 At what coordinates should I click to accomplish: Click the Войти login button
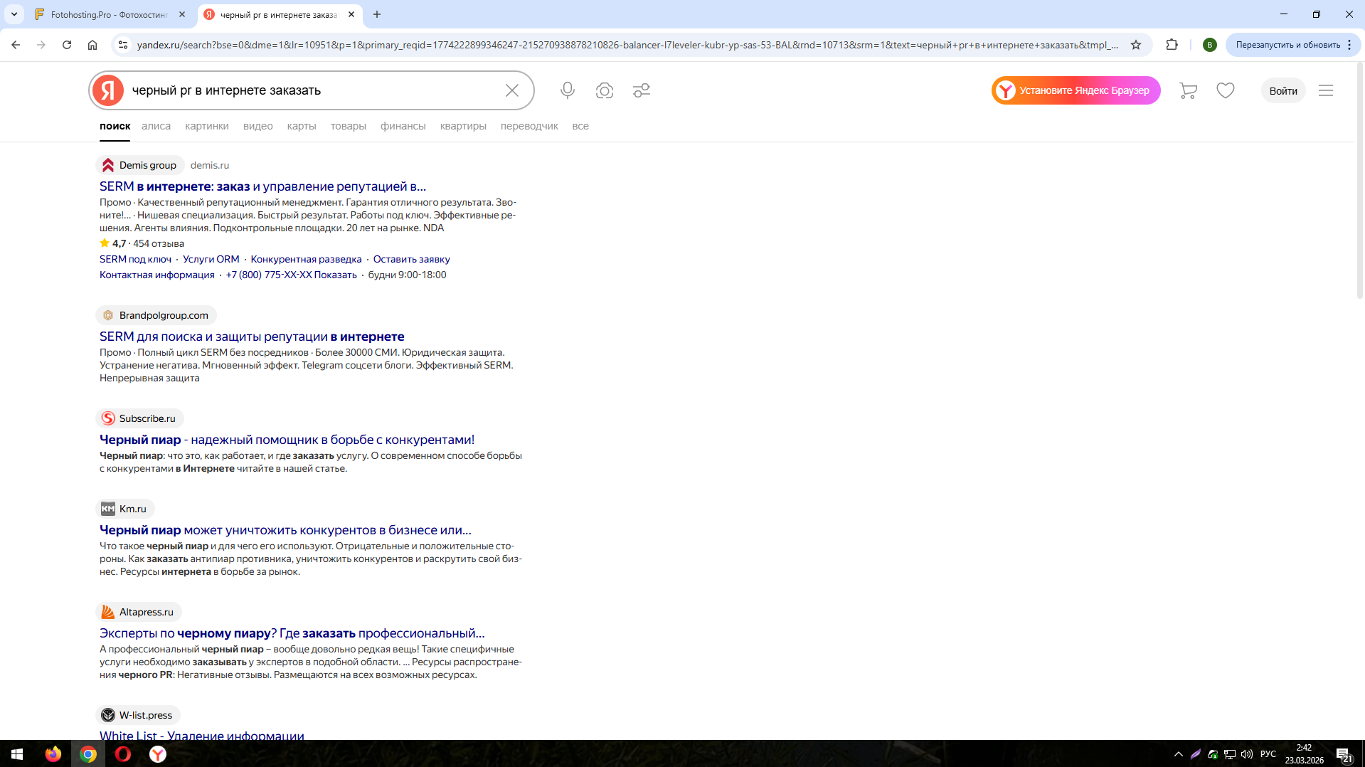pyautogui.click(x=1283, y=90)
